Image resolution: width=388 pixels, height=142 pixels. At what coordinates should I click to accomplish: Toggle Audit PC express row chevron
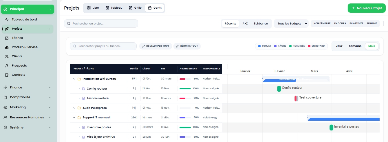pyautogui.click(x=74, y=108)
